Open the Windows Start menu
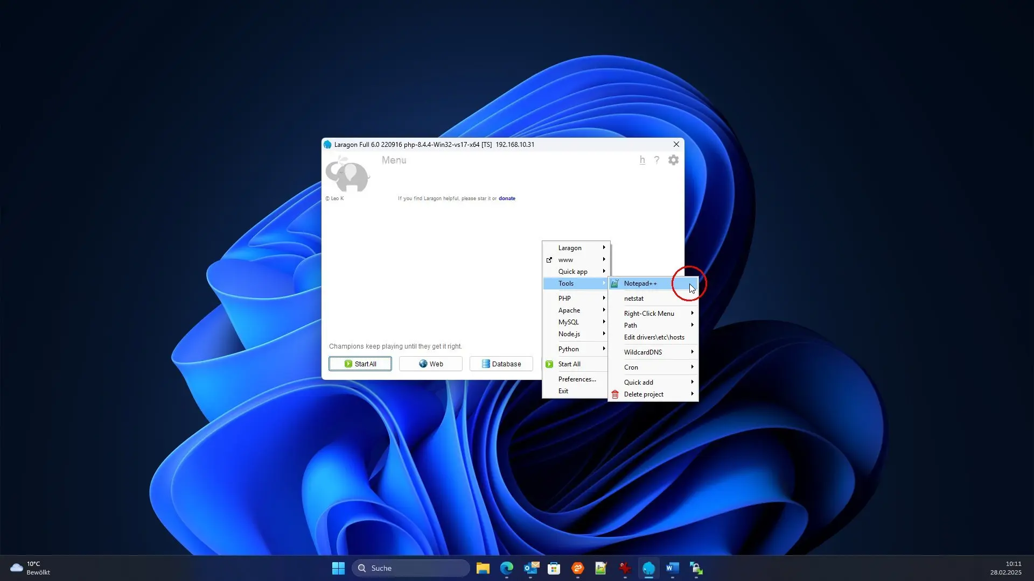The width and height of the screenshot is (1034, 581). tap(338, 568)
